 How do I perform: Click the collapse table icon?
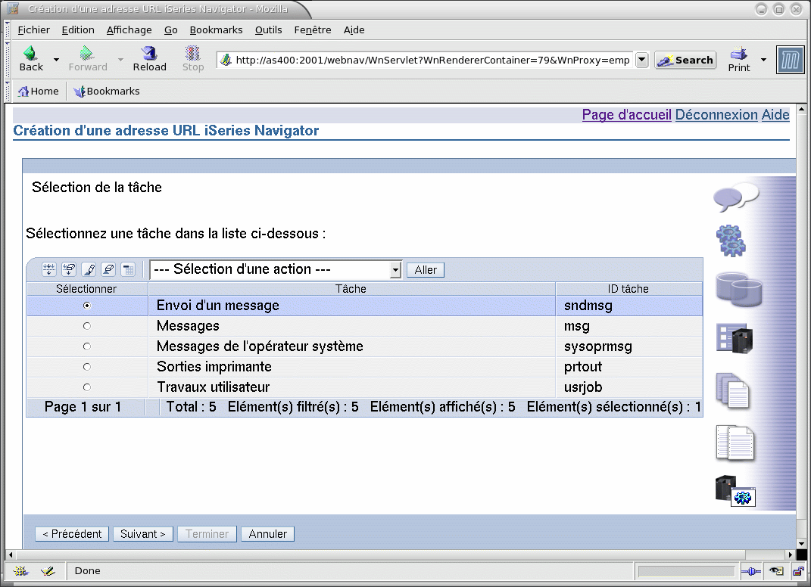[128, 269]
